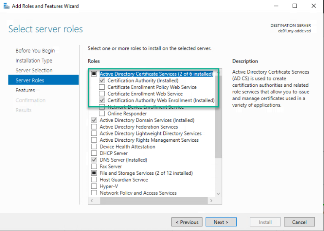324x231 pixels.
Task: Select the Server Roles step
Action: (43, 80)
